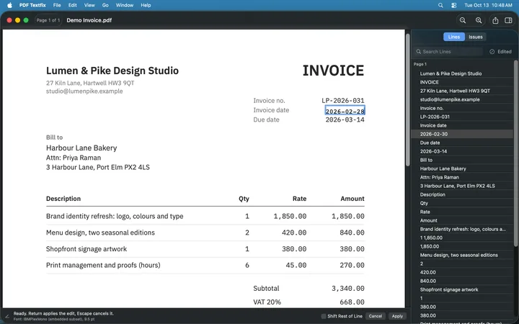Click the Search Lines field
The width and height of the screenshot is (519, 324).
tap(449, 52)
